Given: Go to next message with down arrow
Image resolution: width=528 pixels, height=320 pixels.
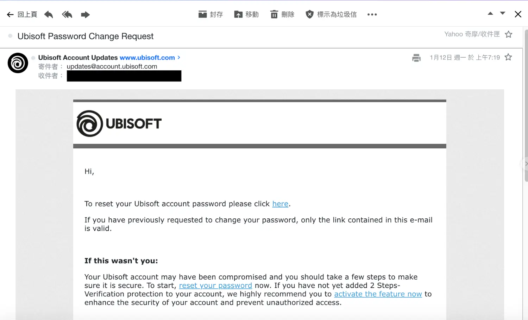Looking at the screenshot, I should [503, 14].
